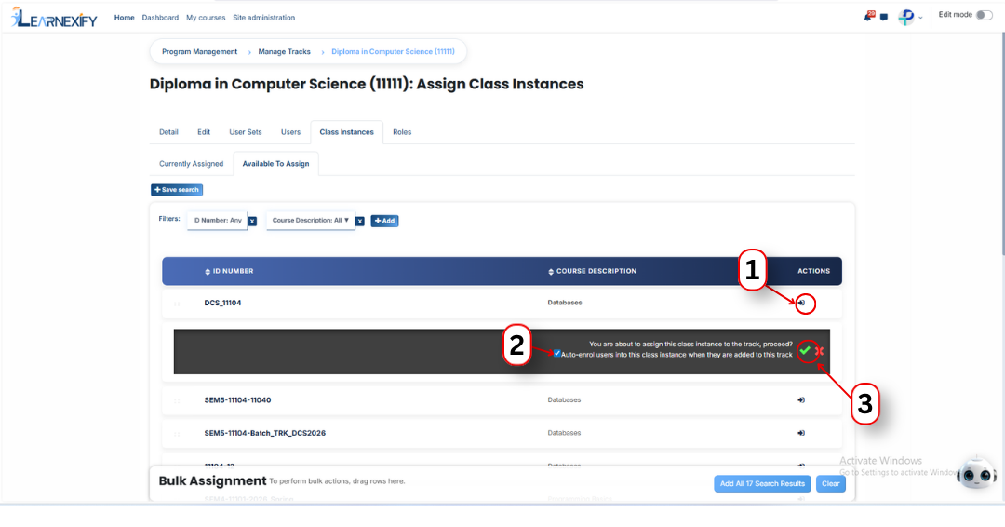Assign SEM5-11104-11040 class instance icon
The height and width of the screenshot is (527, 1005).
[801, 400]
